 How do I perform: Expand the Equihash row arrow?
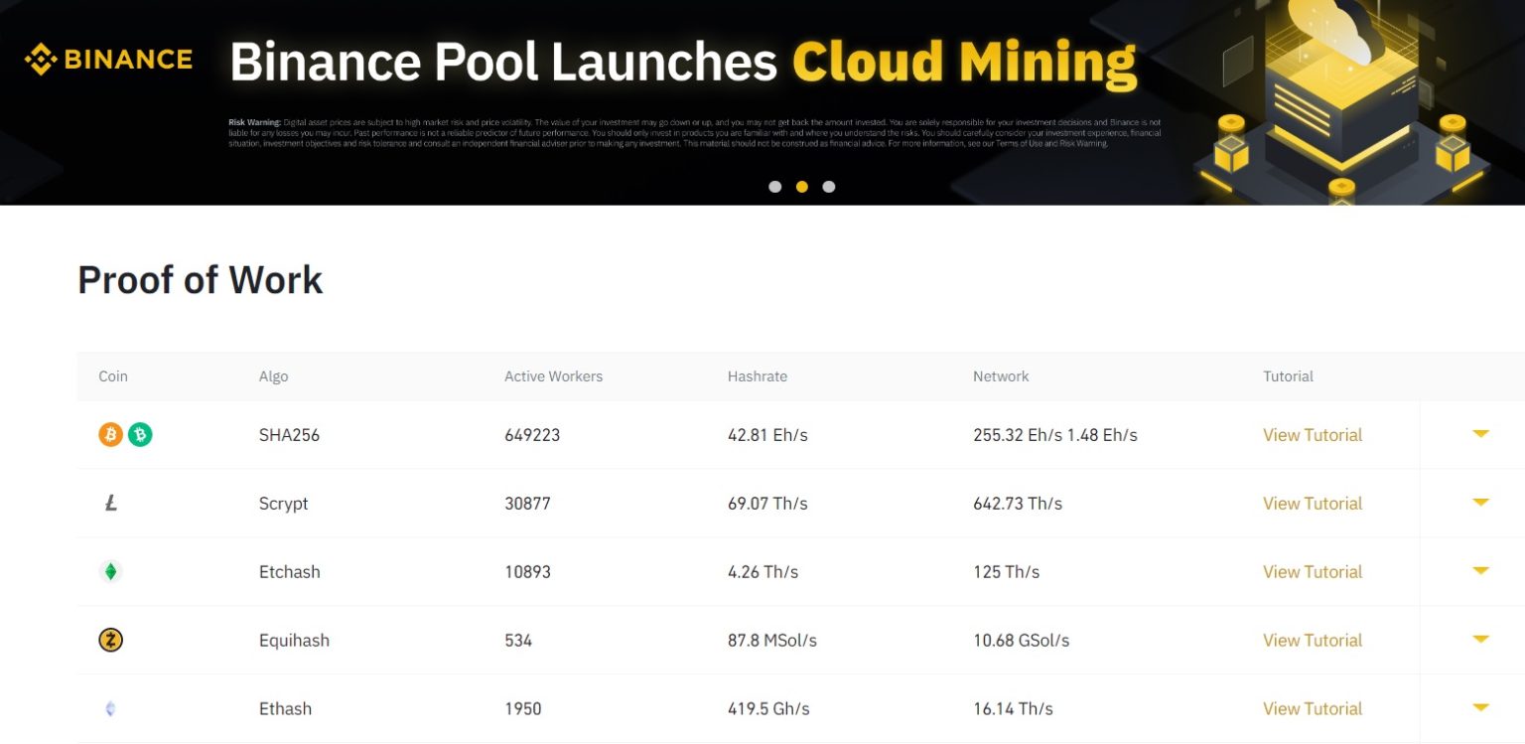(x=1480, y=640)
